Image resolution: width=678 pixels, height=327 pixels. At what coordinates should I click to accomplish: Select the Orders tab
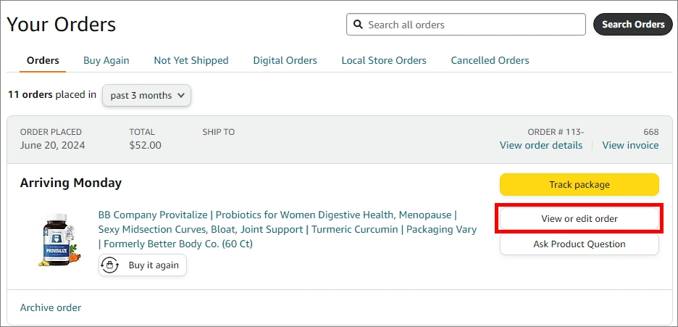pyautogui.click(x=43, y=60)
